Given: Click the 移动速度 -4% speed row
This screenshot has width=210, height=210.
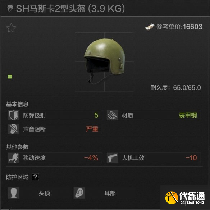Looking at the screenshot, I should tap(55, 158).
